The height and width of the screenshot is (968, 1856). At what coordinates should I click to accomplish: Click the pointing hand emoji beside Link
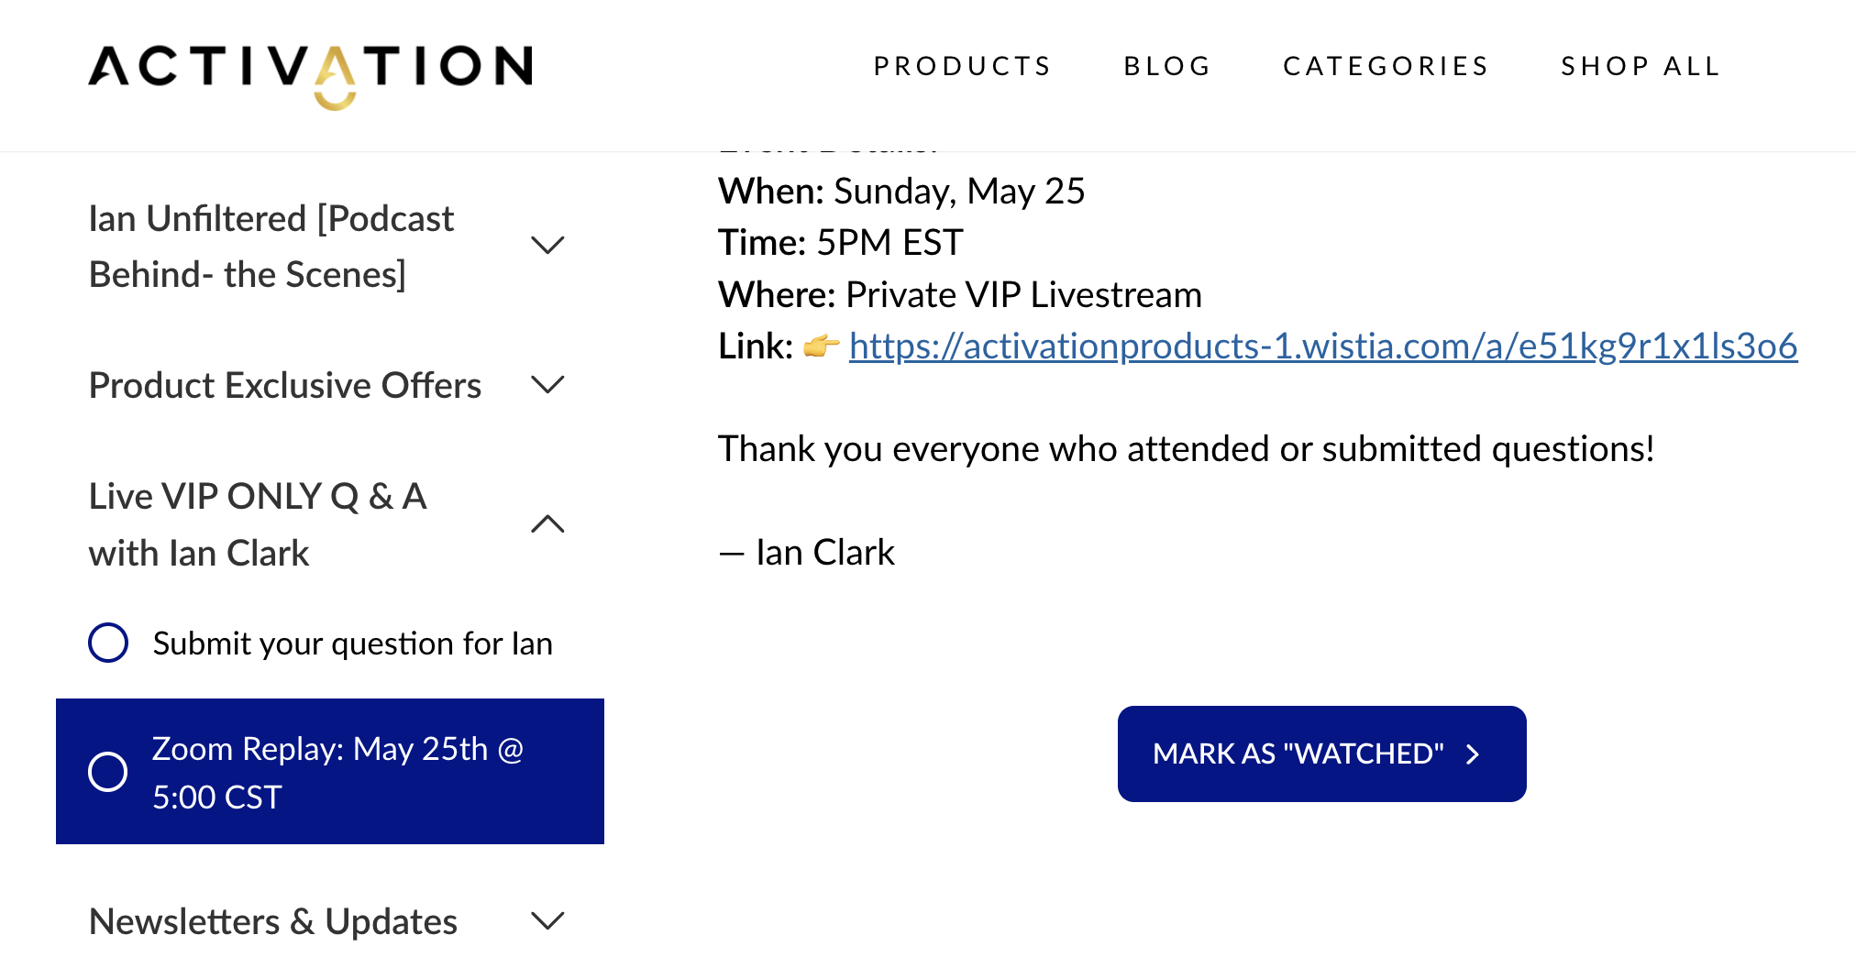822,346
